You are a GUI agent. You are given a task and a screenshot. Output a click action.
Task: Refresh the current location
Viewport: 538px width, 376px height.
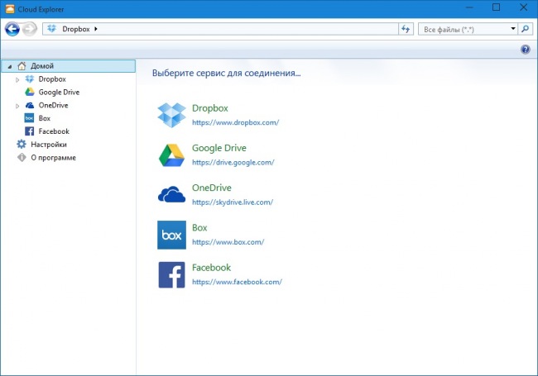coord(406,29)
